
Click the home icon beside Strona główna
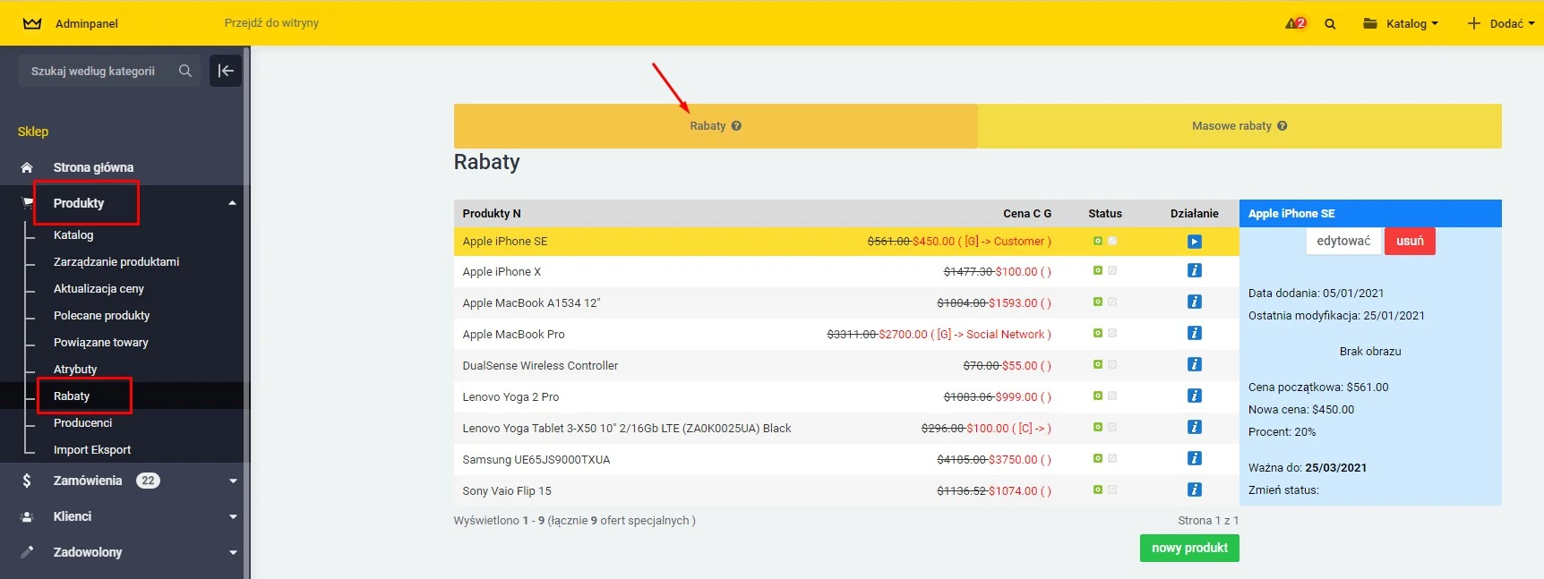pyautogui.click(x=27, y=167)
